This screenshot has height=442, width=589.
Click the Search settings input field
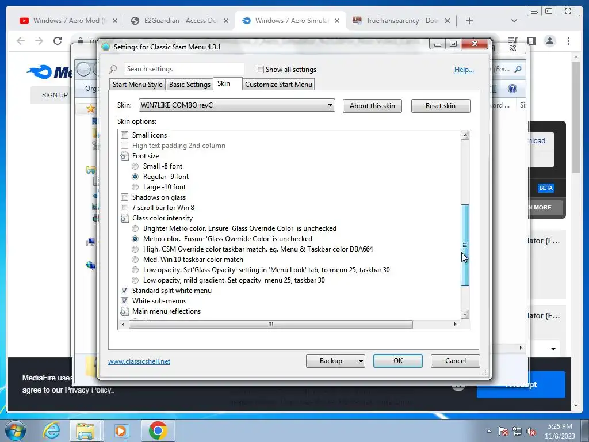coord(184,69)
